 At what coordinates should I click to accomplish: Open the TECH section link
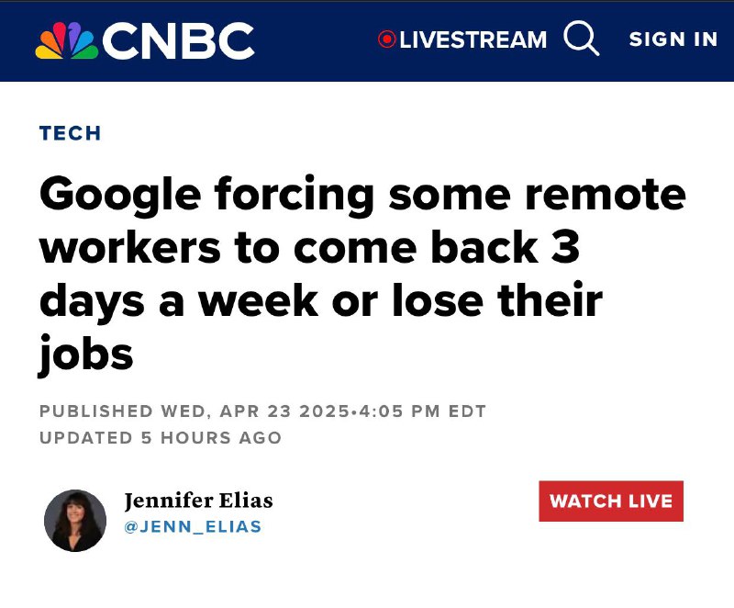71,133
